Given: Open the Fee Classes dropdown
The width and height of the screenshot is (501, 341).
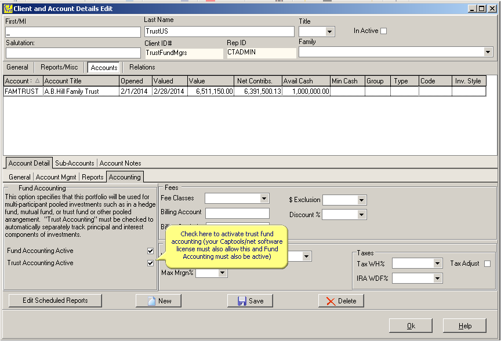Looking at the screenshot, I should (x=264, y=199).
